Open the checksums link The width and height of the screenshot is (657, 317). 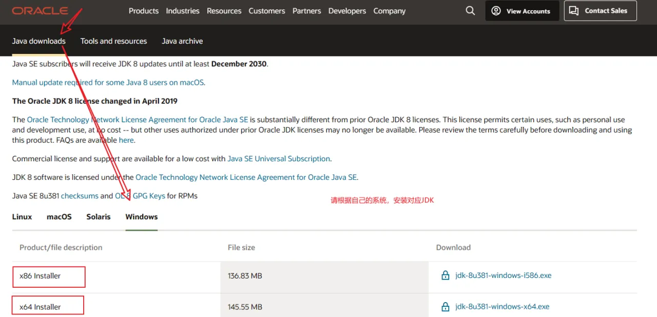(80, 196)
